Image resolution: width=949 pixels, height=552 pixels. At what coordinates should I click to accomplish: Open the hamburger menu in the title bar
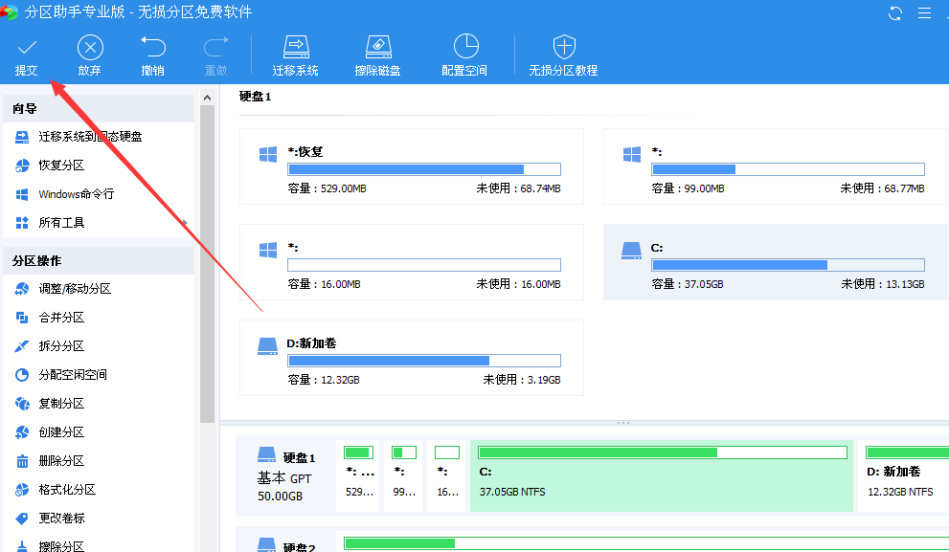pos(924,12)
